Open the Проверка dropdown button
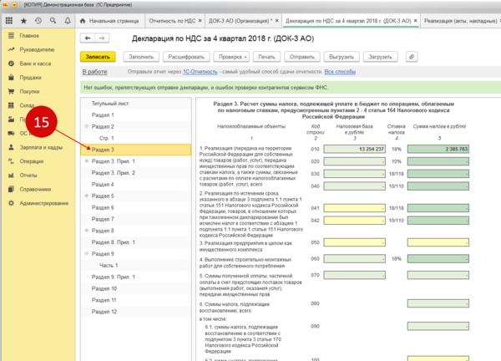The width and height of the screenshot is (501, 361). [x=229, y=56]
